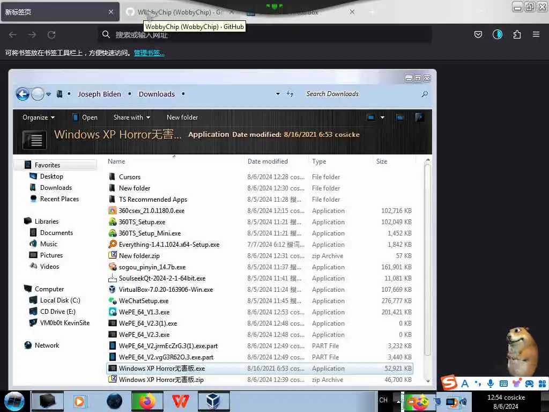Refresh the Downloads folder view
This screenshot has height=412, width=549.
290,94
